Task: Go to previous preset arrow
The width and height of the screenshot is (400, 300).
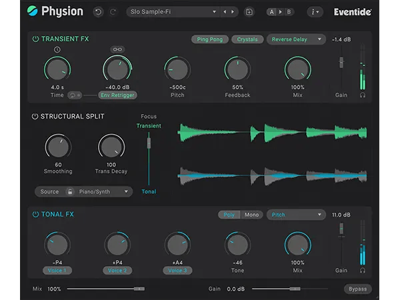Action: 225,12
